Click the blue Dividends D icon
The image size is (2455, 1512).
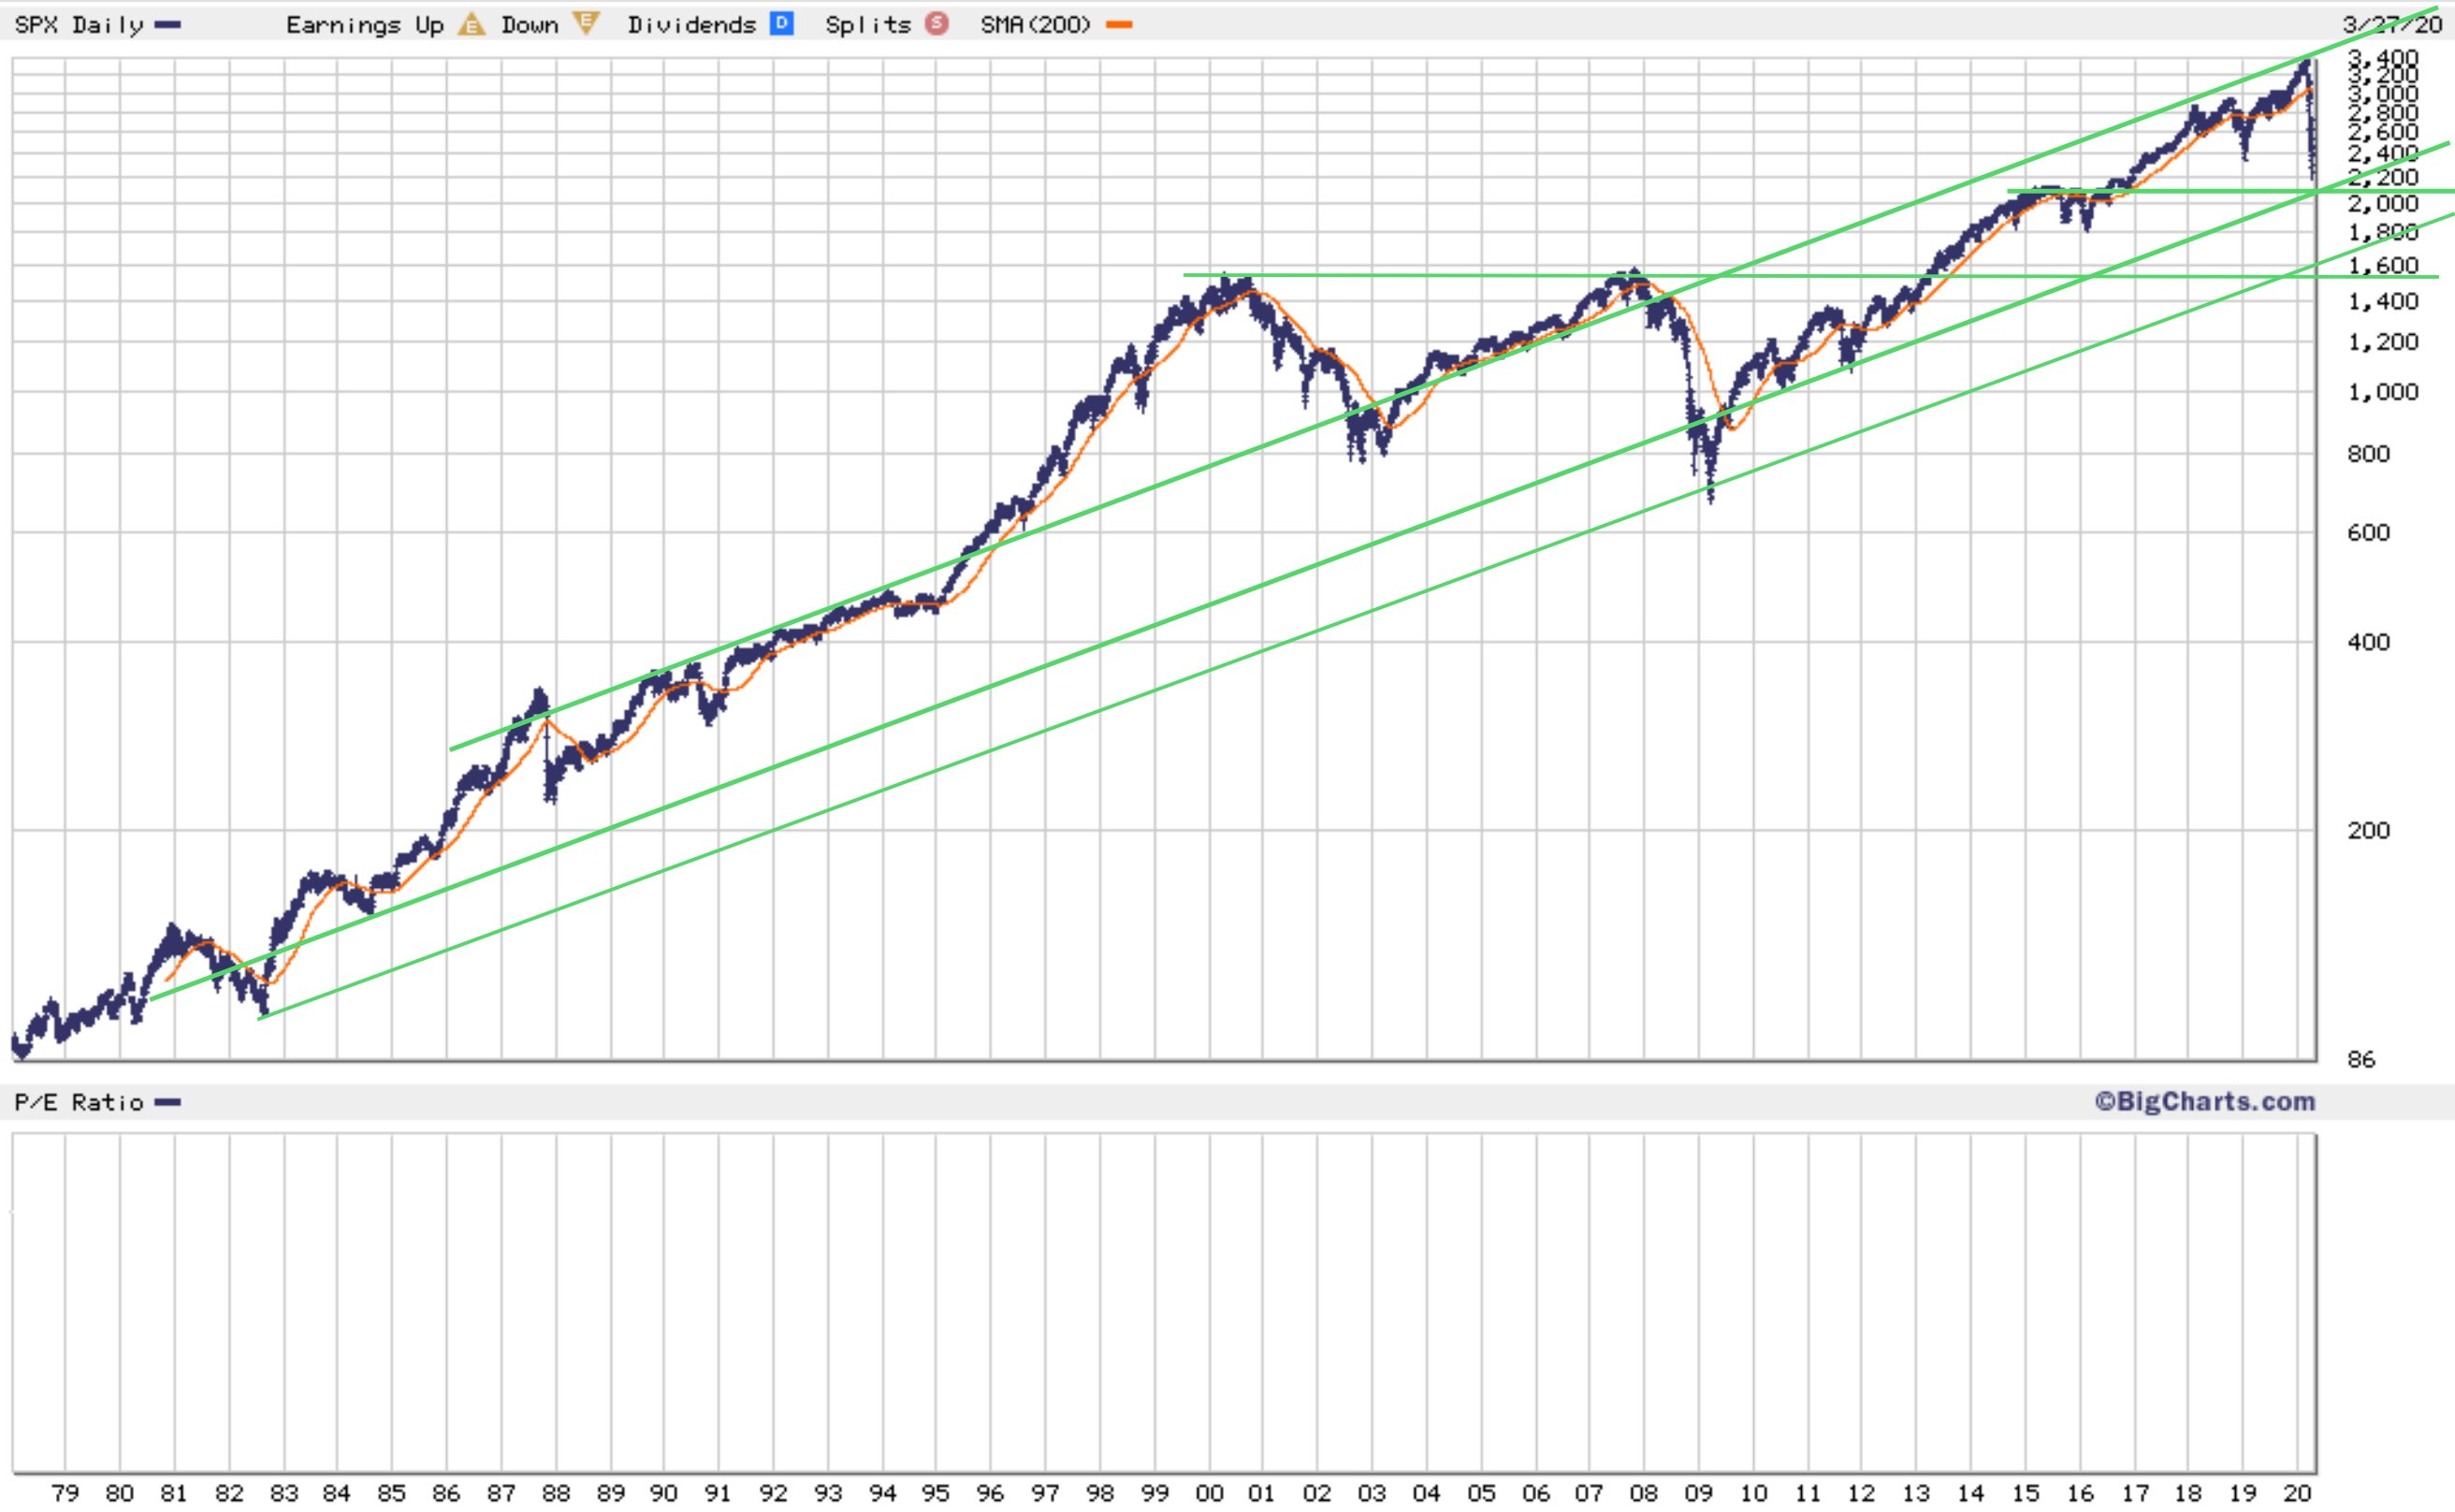pos(782,24)
